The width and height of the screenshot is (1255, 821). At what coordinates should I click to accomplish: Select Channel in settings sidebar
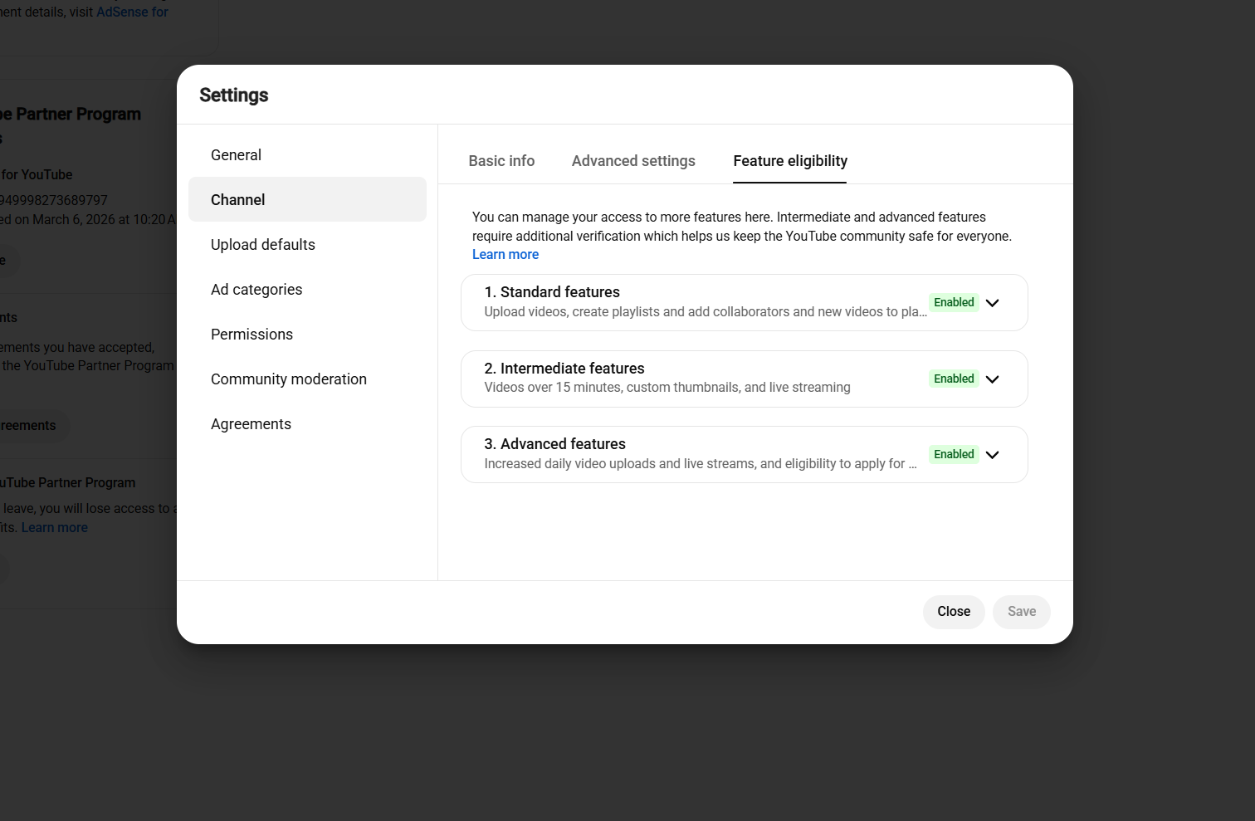point(307,200)
